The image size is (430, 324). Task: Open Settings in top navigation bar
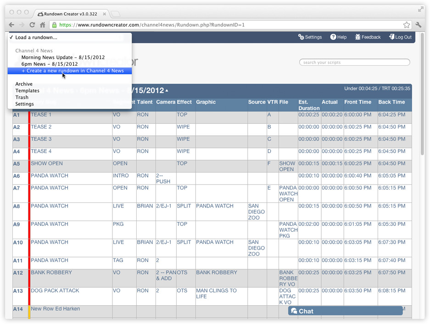310,37
